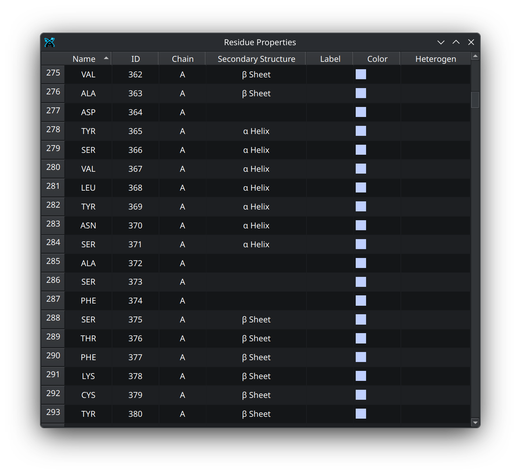Image resolution: width=521 pixels, height=476 pixels.
Task: Click the maximize up chevron icon
Action: 456,42
